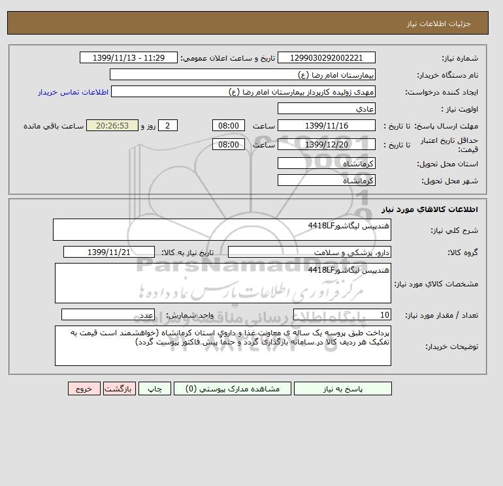The width and height of the screenshot is (503, 486).
Task: Click general description box 'هندپیس لیگاشور4418LF'
Action: coord(222,230)
